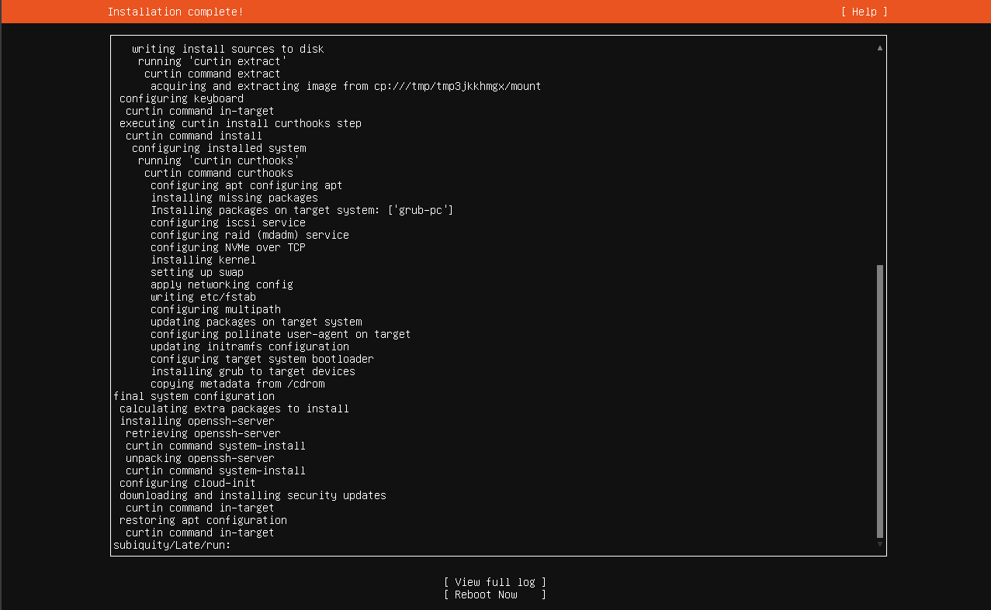Viewport: 991px width, 610px height.
Task: Select 'downloading and installing security updates' line
Action: tap(252, 495)
